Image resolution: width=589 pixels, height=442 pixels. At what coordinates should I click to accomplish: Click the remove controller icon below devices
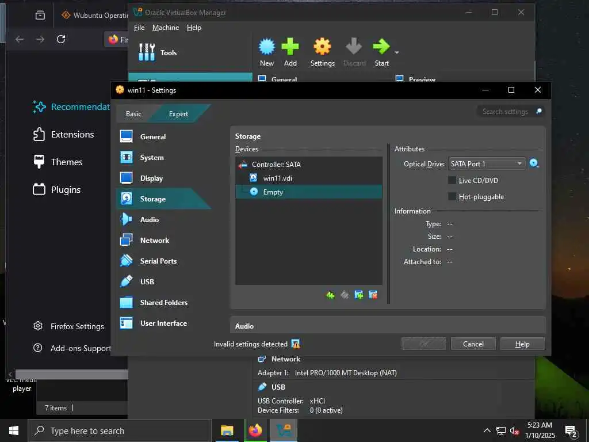click(x=345, y=295)
